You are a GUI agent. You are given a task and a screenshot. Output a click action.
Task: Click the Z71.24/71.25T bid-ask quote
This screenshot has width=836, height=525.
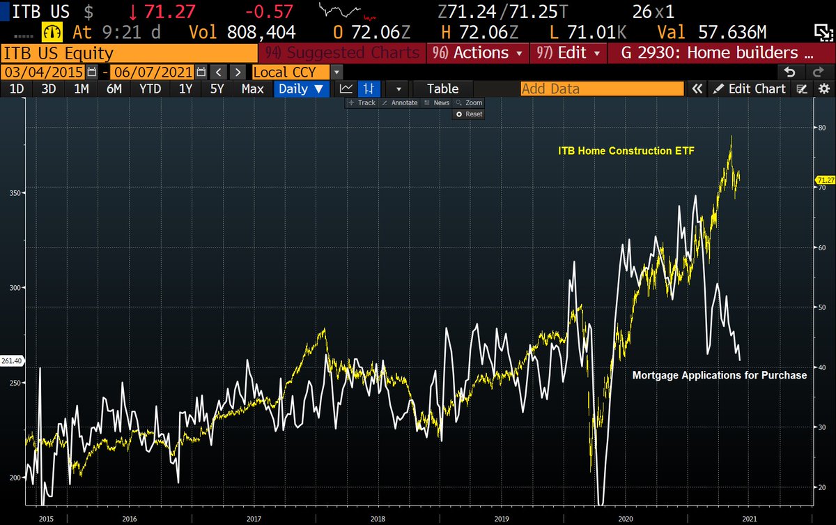point(504,12)
